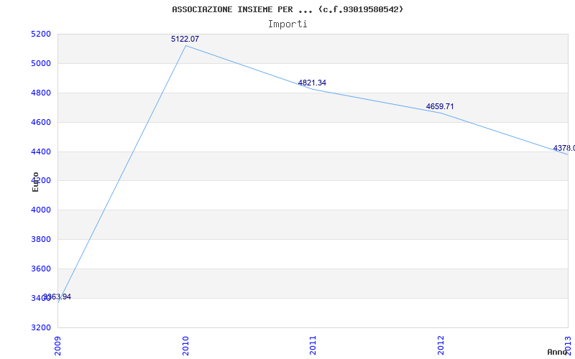The image size is (575, 359).
Task: Click the 3363.94 data label
Action: pyautogui.click(x=57, y=297)
